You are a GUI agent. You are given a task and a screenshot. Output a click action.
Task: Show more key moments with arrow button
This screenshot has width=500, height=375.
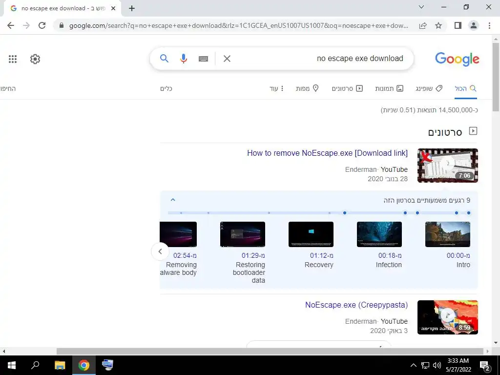click(x=160, y=251)
